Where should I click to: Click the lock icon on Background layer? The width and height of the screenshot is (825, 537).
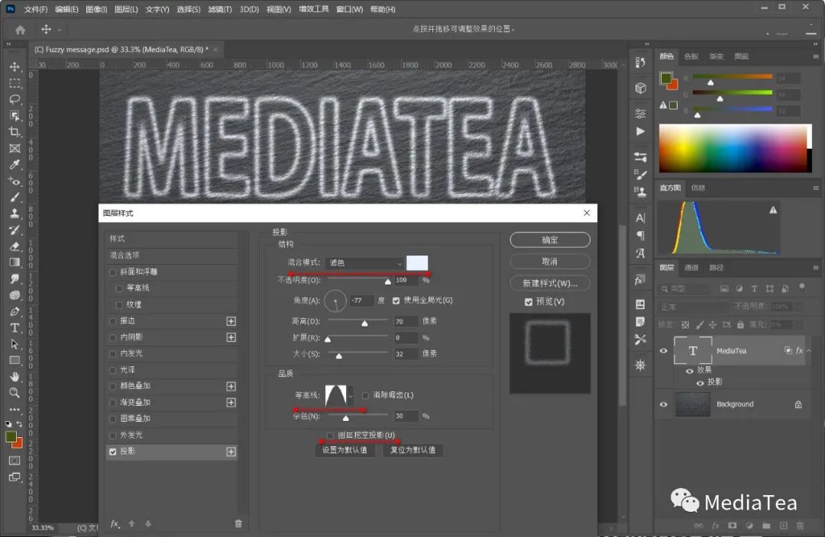(798, 404)
